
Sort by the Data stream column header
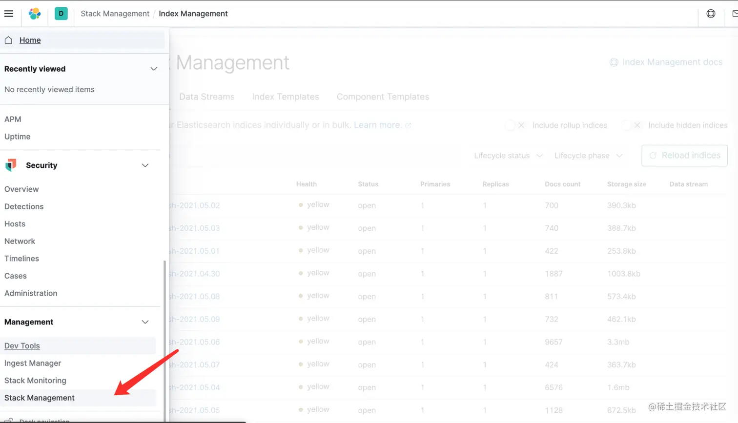(689, 184)
